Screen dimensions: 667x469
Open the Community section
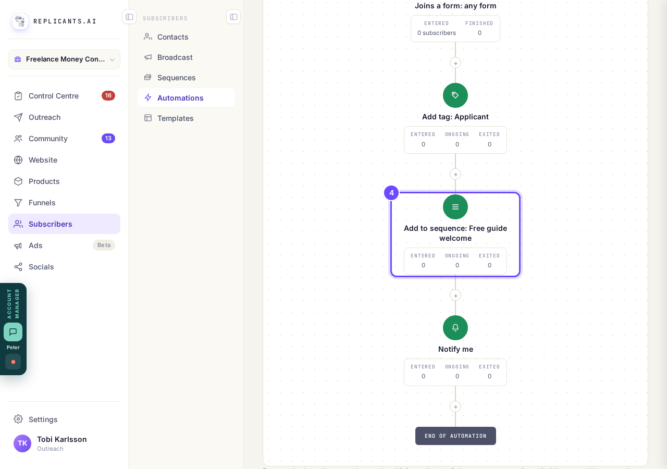64,139
